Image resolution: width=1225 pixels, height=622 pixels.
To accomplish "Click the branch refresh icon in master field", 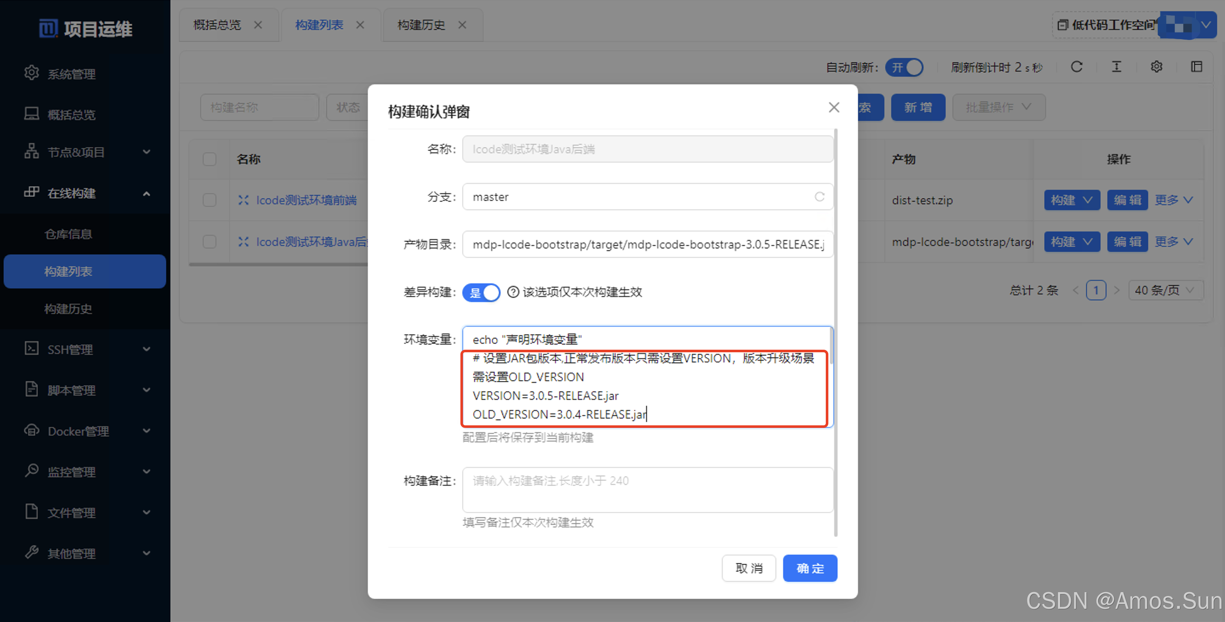I will (819, 197).
